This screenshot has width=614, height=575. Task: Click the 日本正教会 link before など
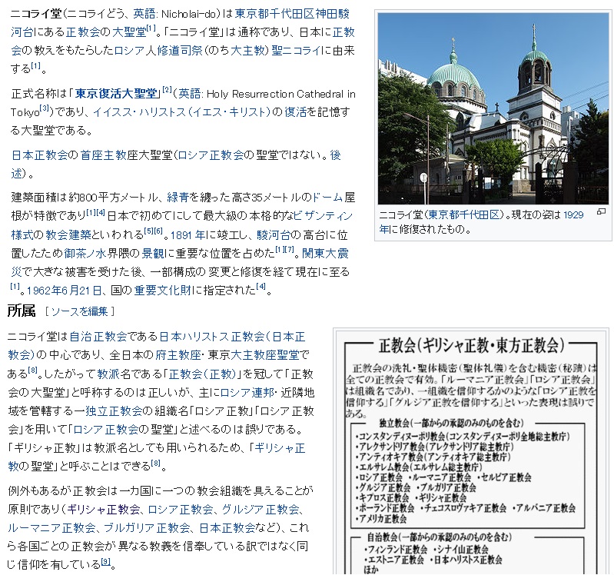pos(227,527)
